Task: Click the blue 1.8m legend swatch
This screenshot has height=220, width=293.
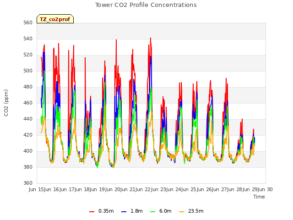Action: [x=124, y=212]
